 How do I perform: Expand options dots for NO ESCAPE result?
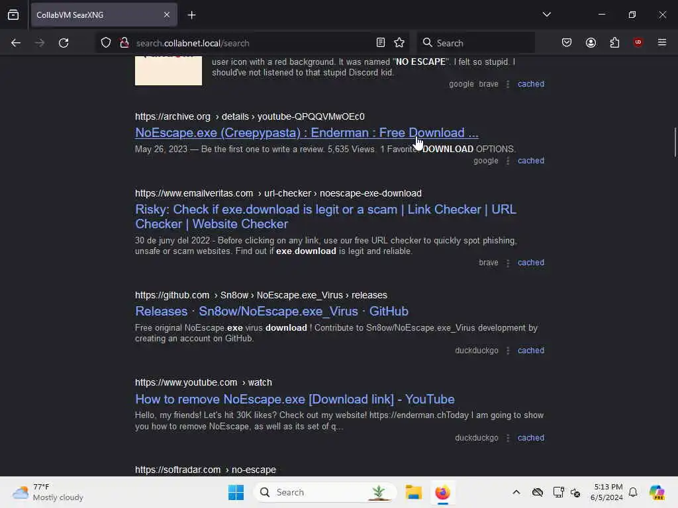pos(508,84)
